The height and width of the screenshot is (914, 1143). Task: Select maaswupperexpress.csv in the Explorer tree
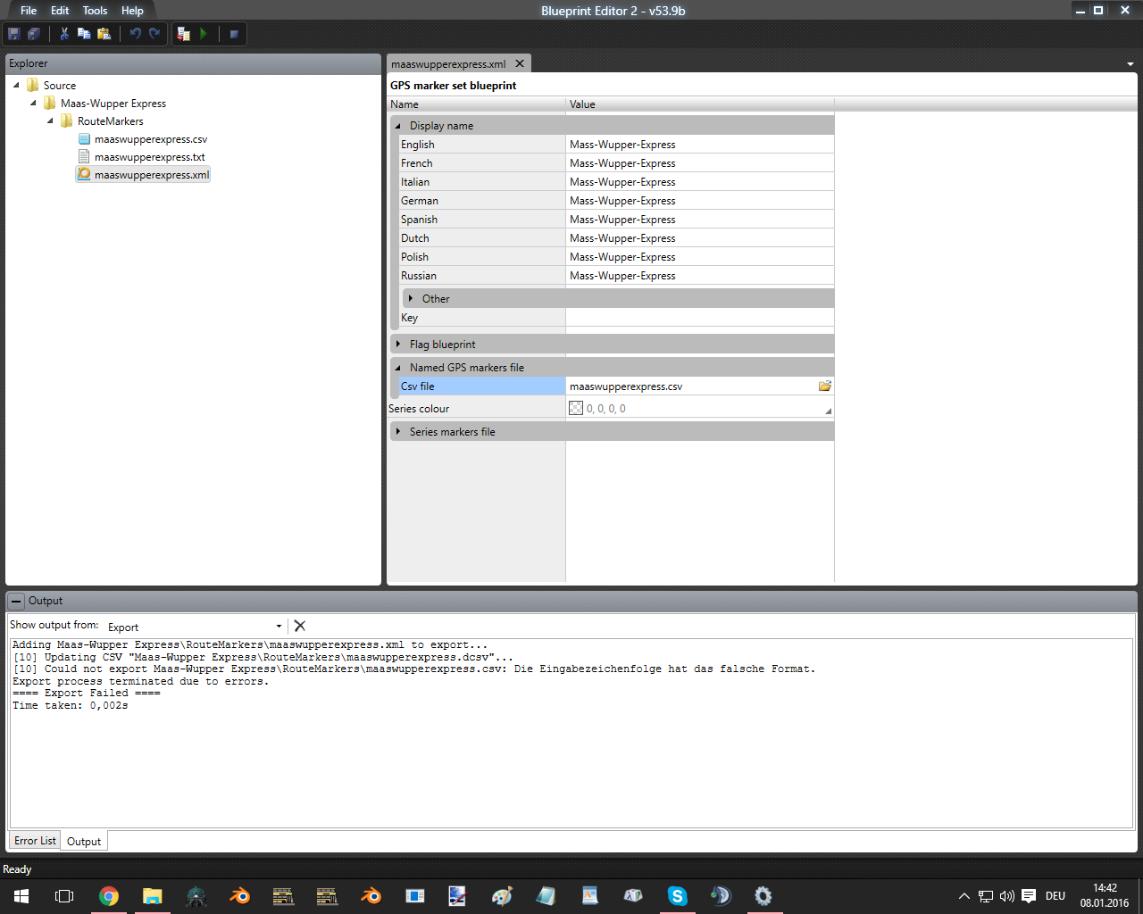[x=151, y=139]
